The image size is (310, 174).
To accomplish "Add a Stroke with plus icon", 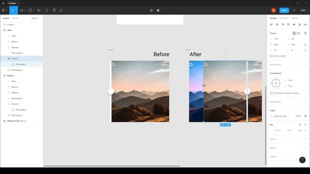I will (x=306, y=139).
